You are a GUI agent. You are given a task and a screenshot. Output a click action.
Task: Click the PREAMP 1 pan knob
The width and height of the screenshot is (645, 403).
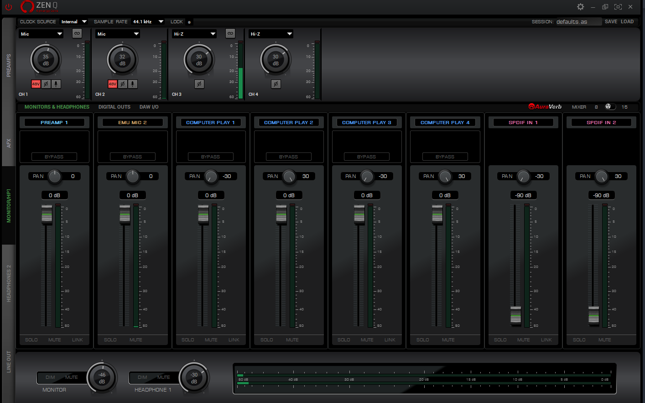click(x=55, y=176)
